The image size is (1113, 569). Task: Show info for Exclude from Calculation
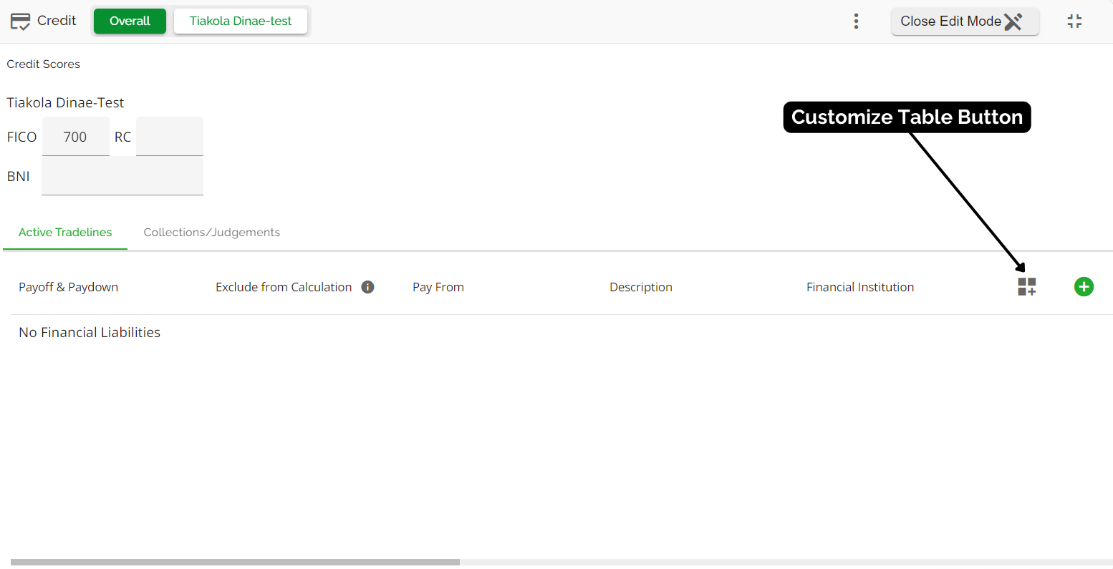(367, 287)
